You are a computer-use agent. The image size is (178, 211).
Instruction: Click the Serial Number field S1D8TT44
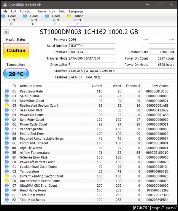pos(91,46)
